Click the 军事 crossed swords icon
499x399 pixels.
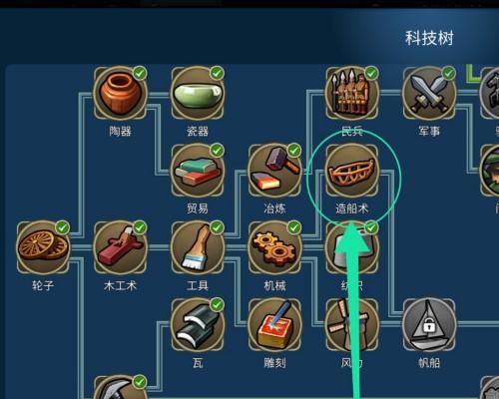coord(429,93)
